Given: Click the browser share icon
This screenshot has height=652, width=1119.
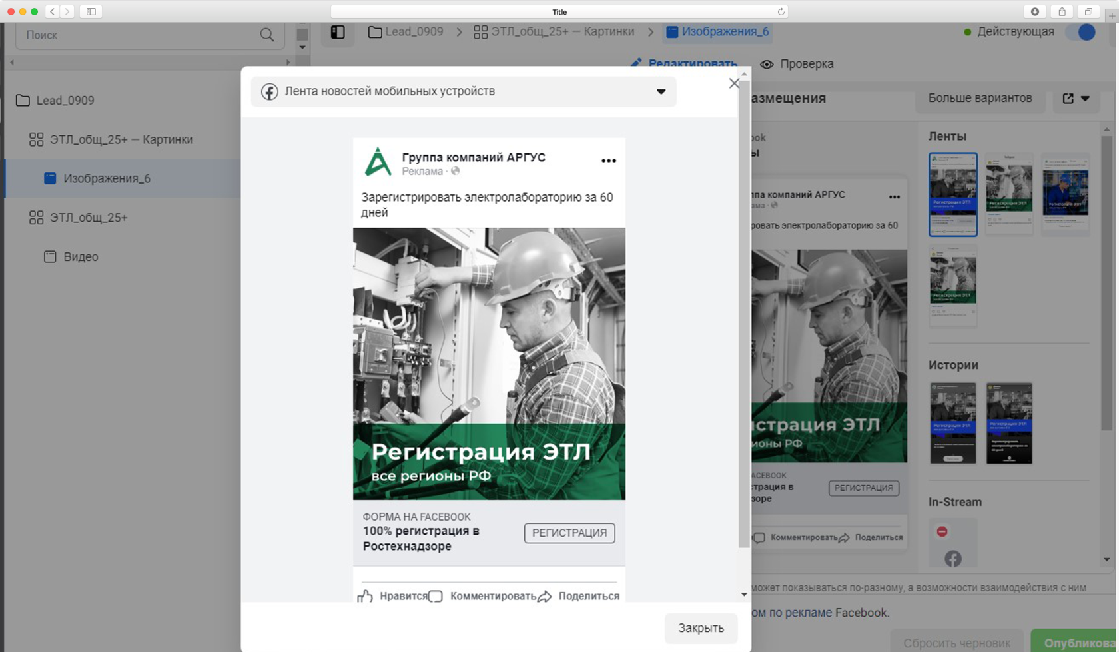Looking at the screenshot, I should (1062, 11).
